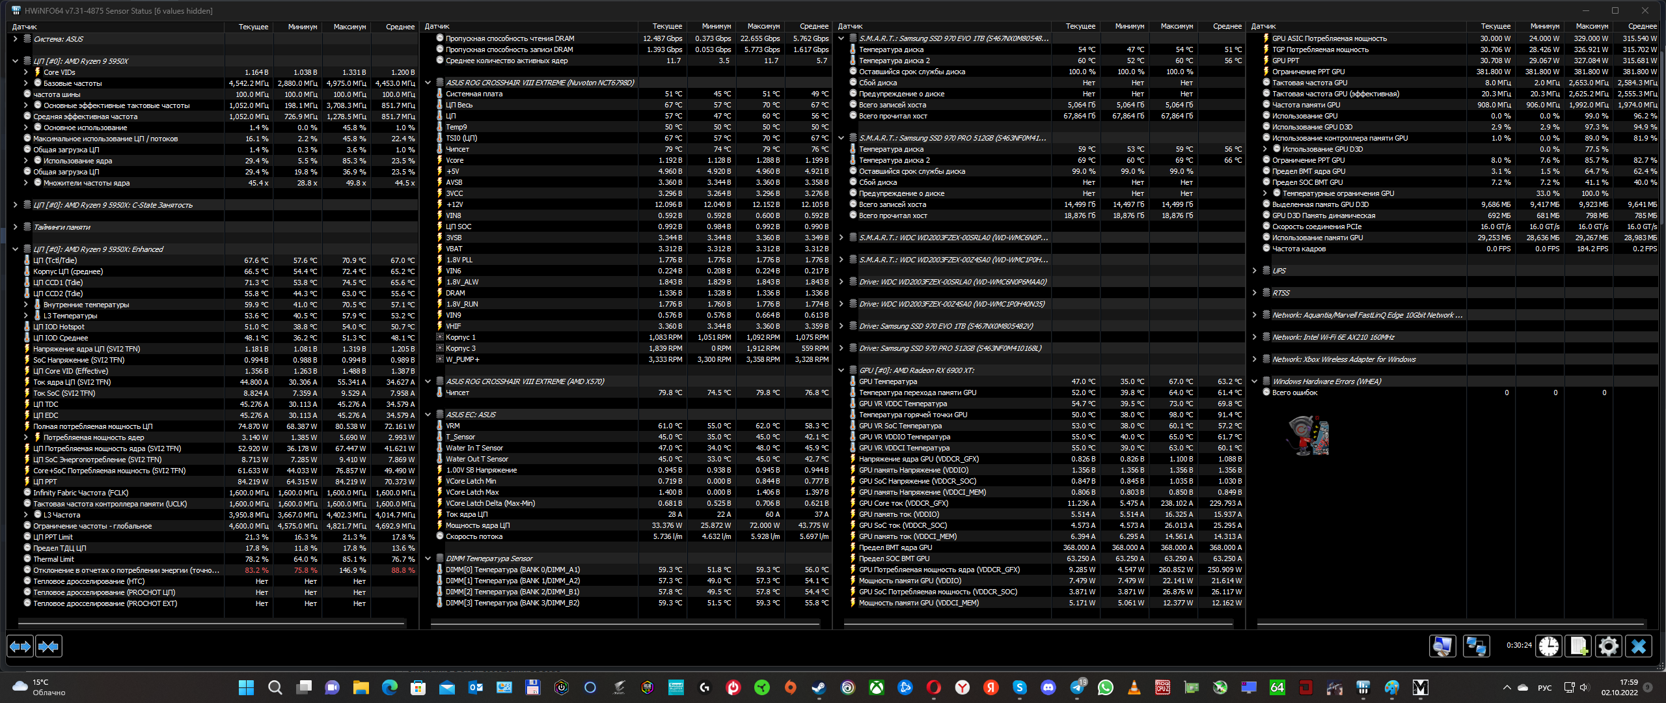The image size is (1666, 703).
Task: Start logging with the sheet-plus icon
Action: point(1579,646)
